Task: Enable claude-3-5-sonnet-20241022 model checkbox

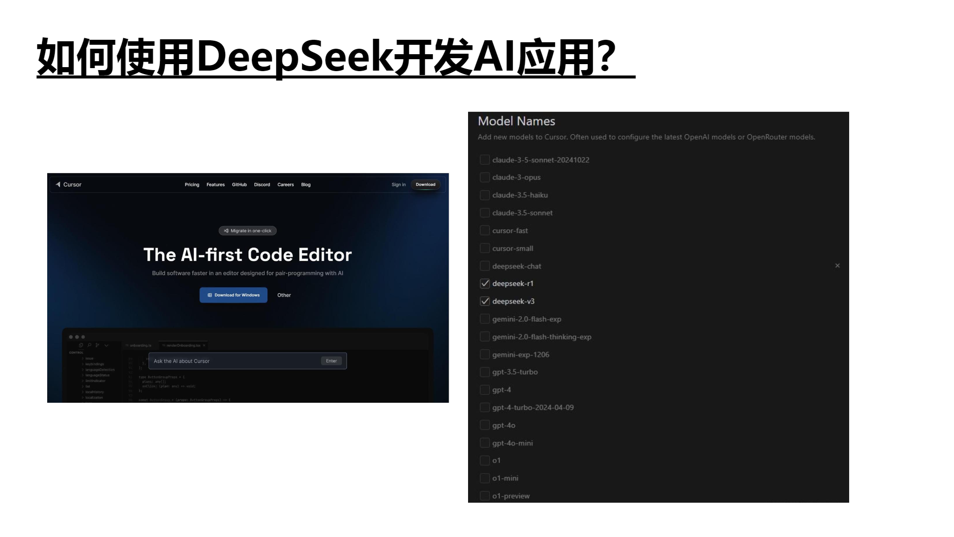Action: (x=484, y=160)
